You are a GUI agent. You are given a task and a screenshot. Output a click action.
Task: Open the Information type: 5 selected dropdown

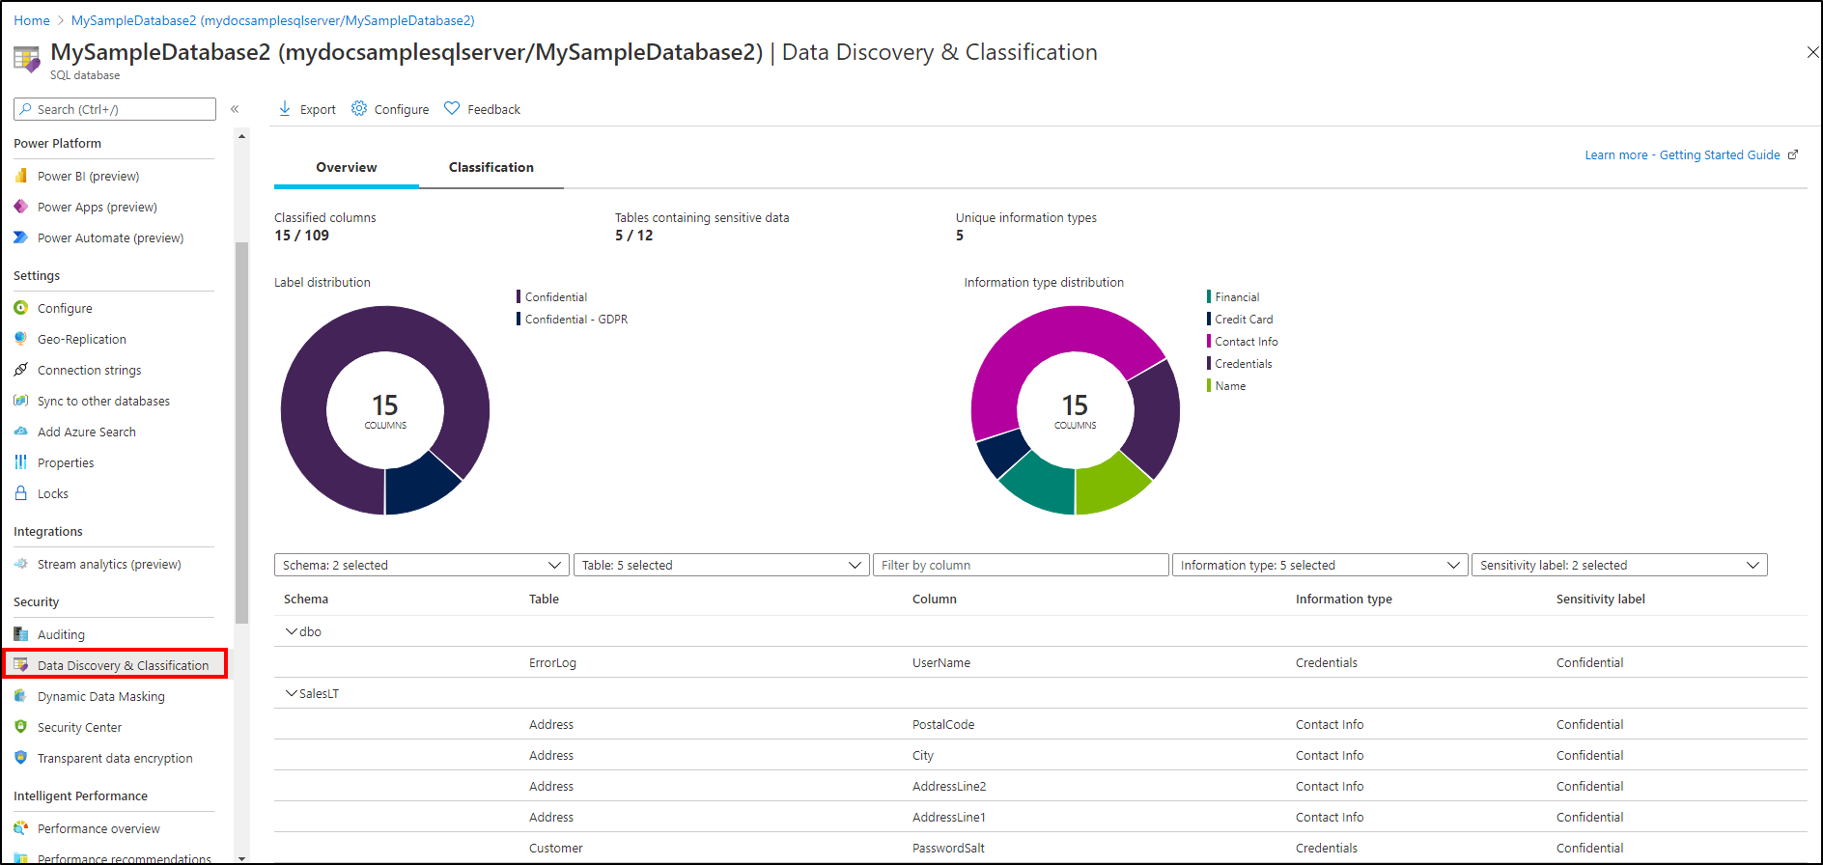pyautogui.click(x=1319, y=565)
